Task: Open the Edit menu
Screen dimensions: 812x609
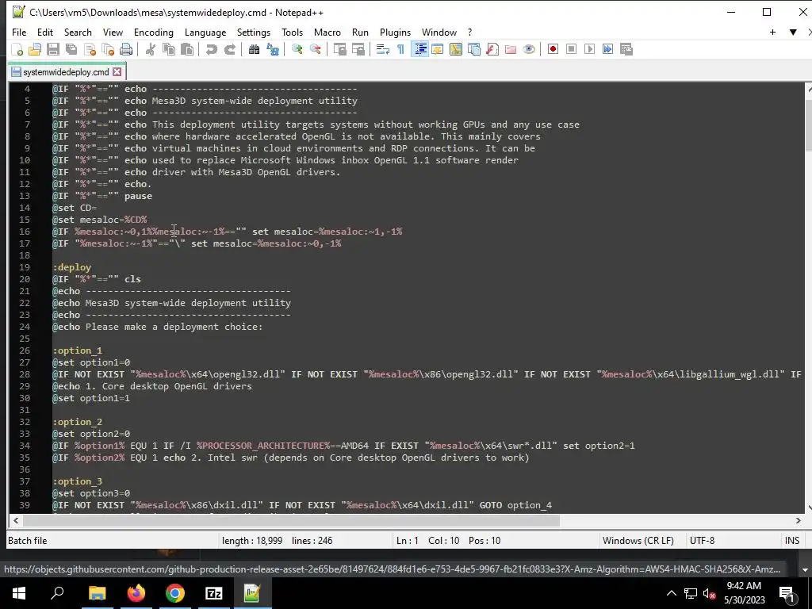Action: click(45, 32)
